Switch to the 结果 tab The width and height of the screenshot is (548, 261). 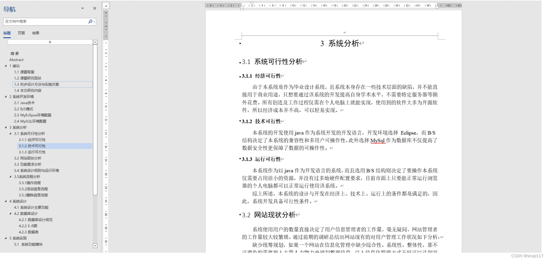point(36,33)
